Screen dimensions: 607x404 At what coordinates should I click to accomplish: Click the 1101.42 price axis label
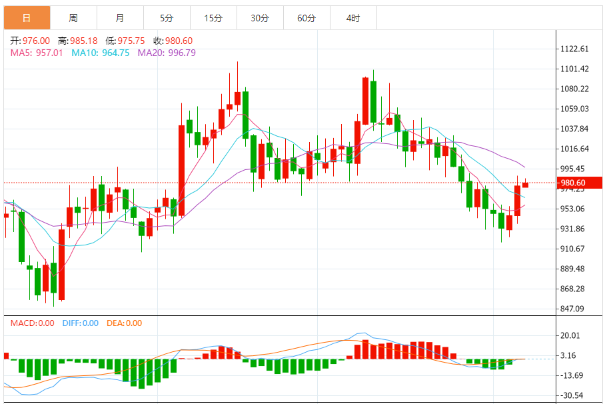(574, 69)
